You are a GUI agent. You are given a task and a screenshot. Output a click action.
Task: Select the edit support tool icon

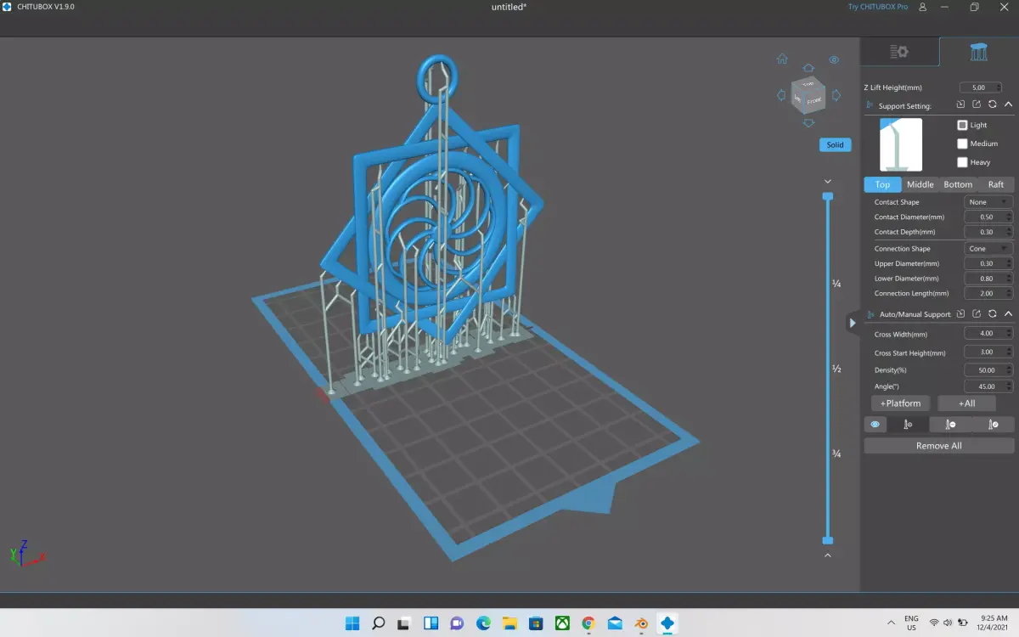click(994, 425)
